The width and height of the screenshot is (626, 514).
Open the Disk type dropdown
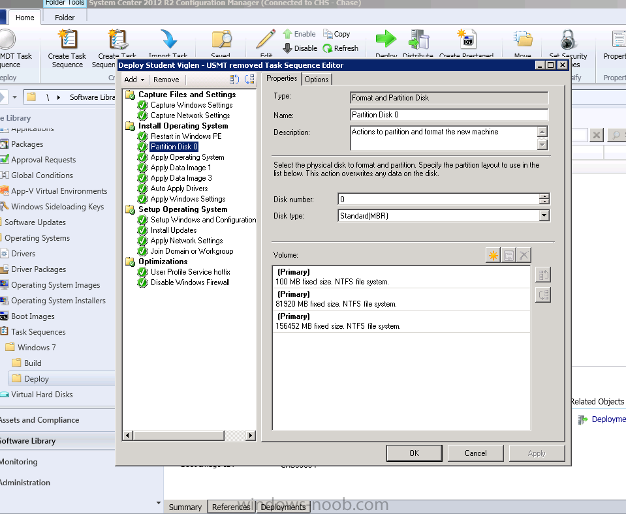coord(544,215)
